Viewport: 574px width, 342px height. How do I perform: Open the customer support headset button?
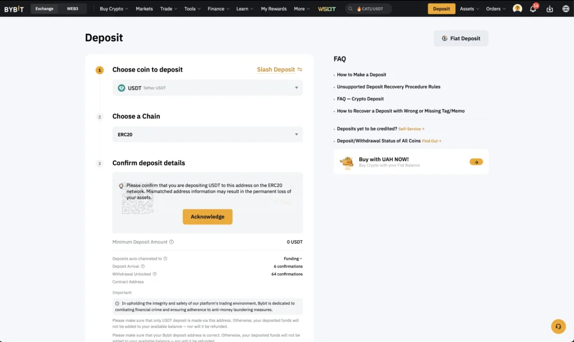(558, 326)
